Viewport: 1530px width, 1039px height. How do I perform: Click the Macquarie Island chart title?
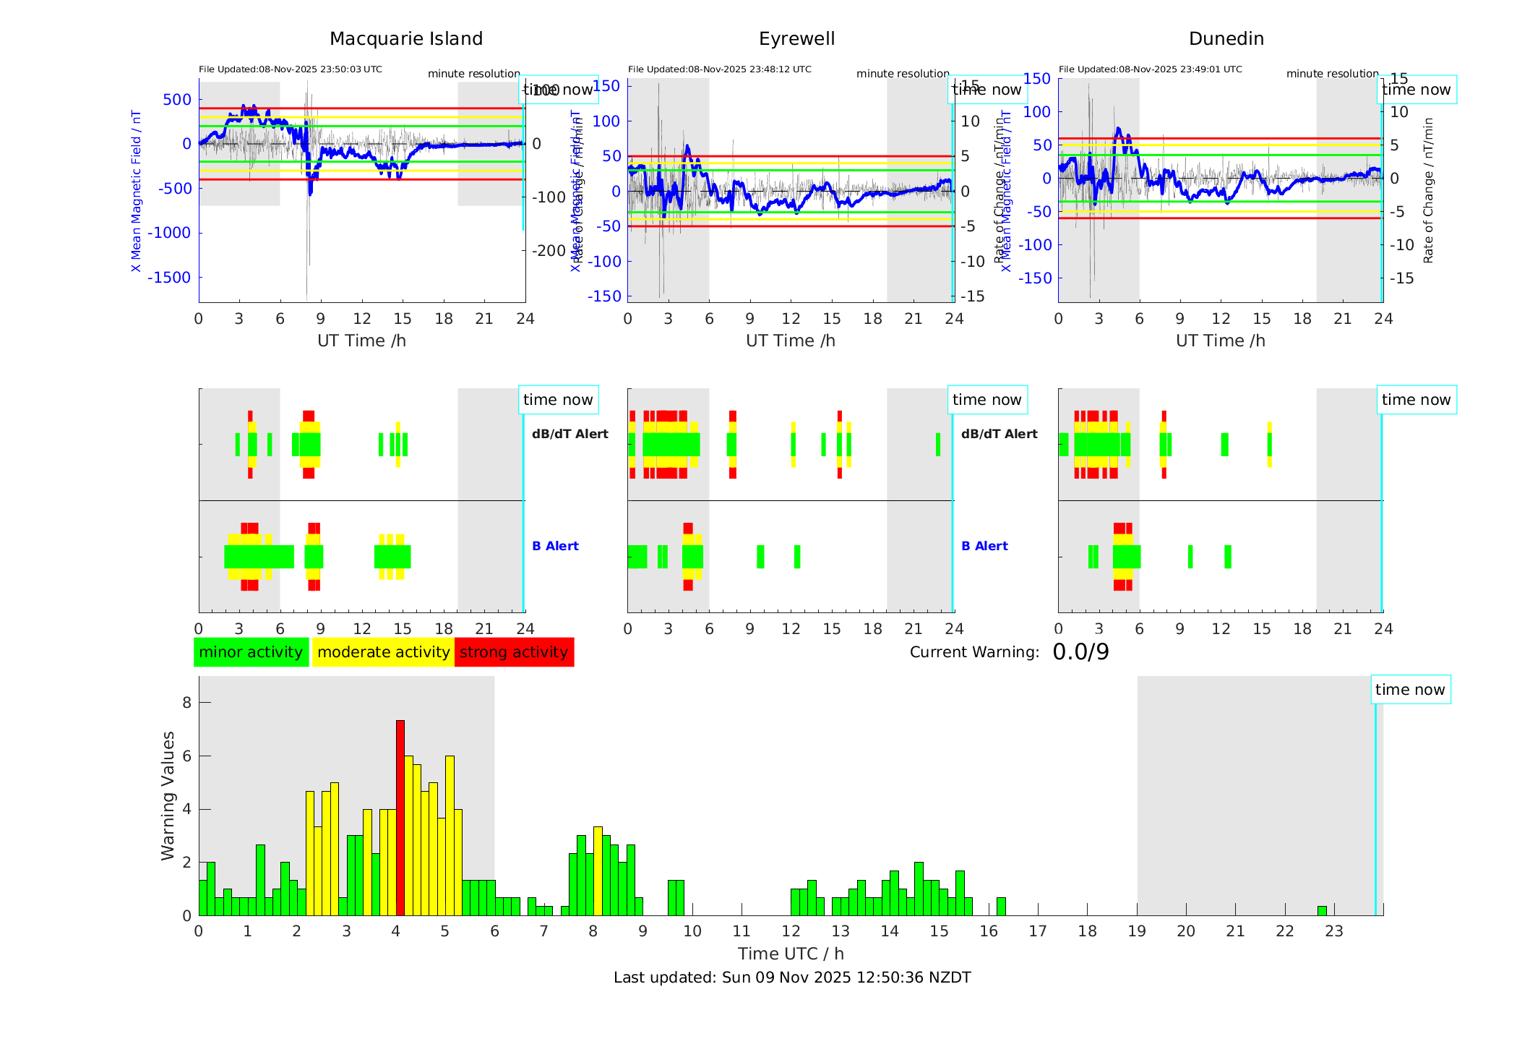406,39
